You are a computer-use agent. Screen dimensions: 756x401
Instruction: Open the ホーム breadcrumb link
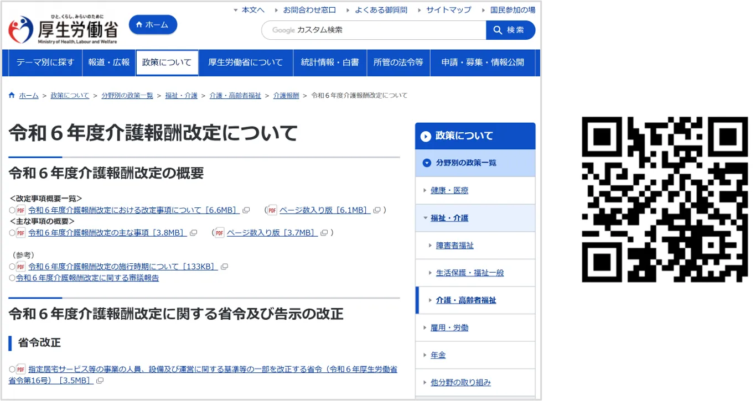pos(29,96)
